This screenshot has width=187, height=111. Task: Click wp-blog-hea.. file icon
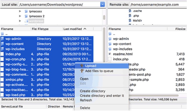[2, 69]
